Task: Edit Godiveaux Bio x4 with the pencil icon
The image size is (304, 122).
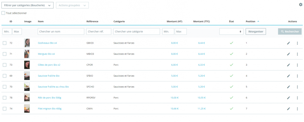Action: 288,43
